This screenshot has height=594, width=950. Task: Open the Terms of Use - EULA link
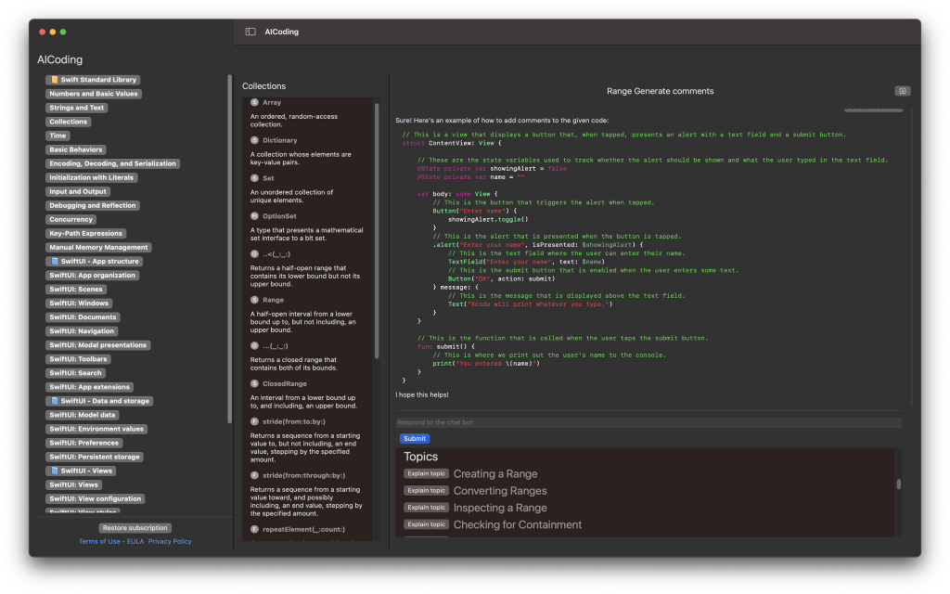point(111,541)
